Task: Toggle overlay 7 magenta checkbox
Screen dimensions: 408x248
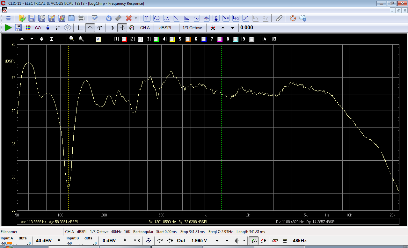Action: (x=220, y=39)
